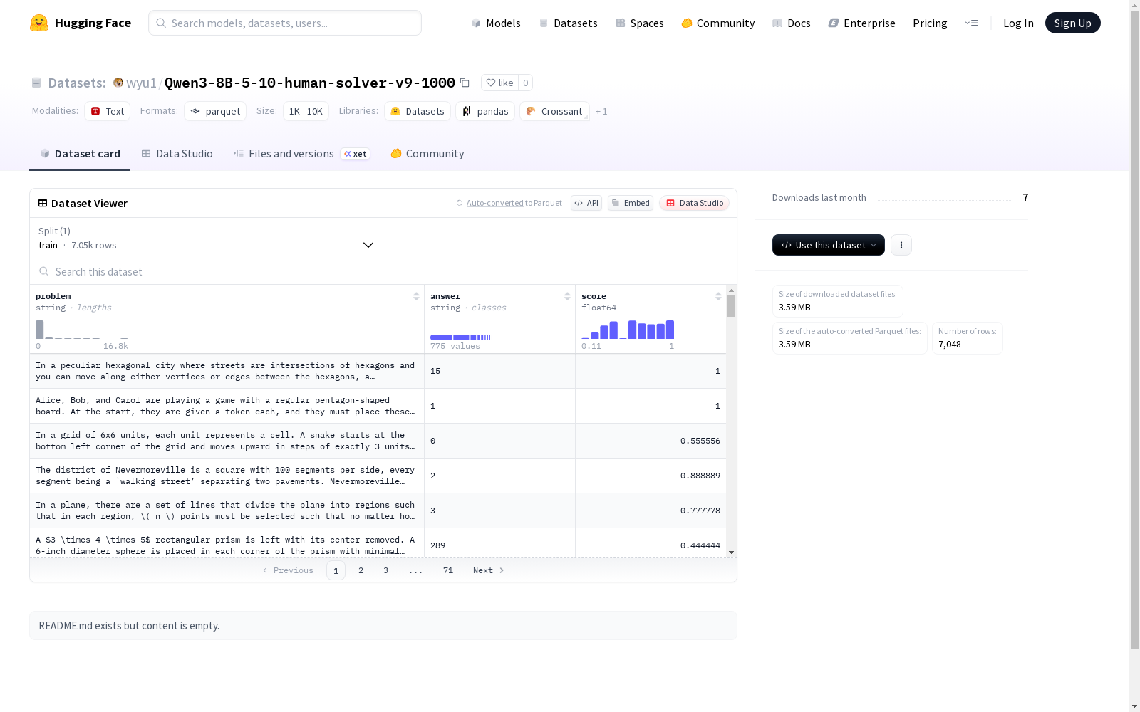Click the wyu1 user avatar

tap(118, 83)
